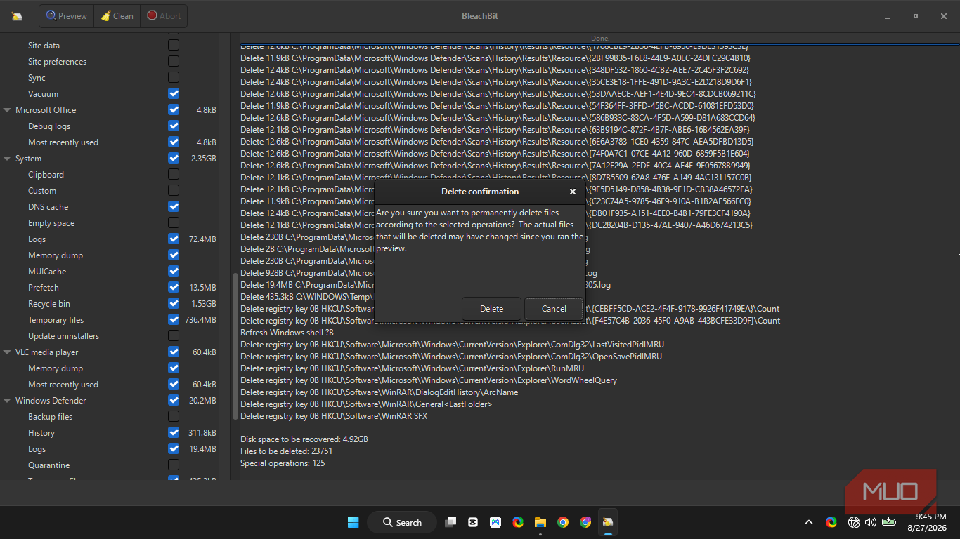The height and width of the screenshot is (539, 960).
Task: Select the DNS cache tree item
Action: [x=48, y=207]
